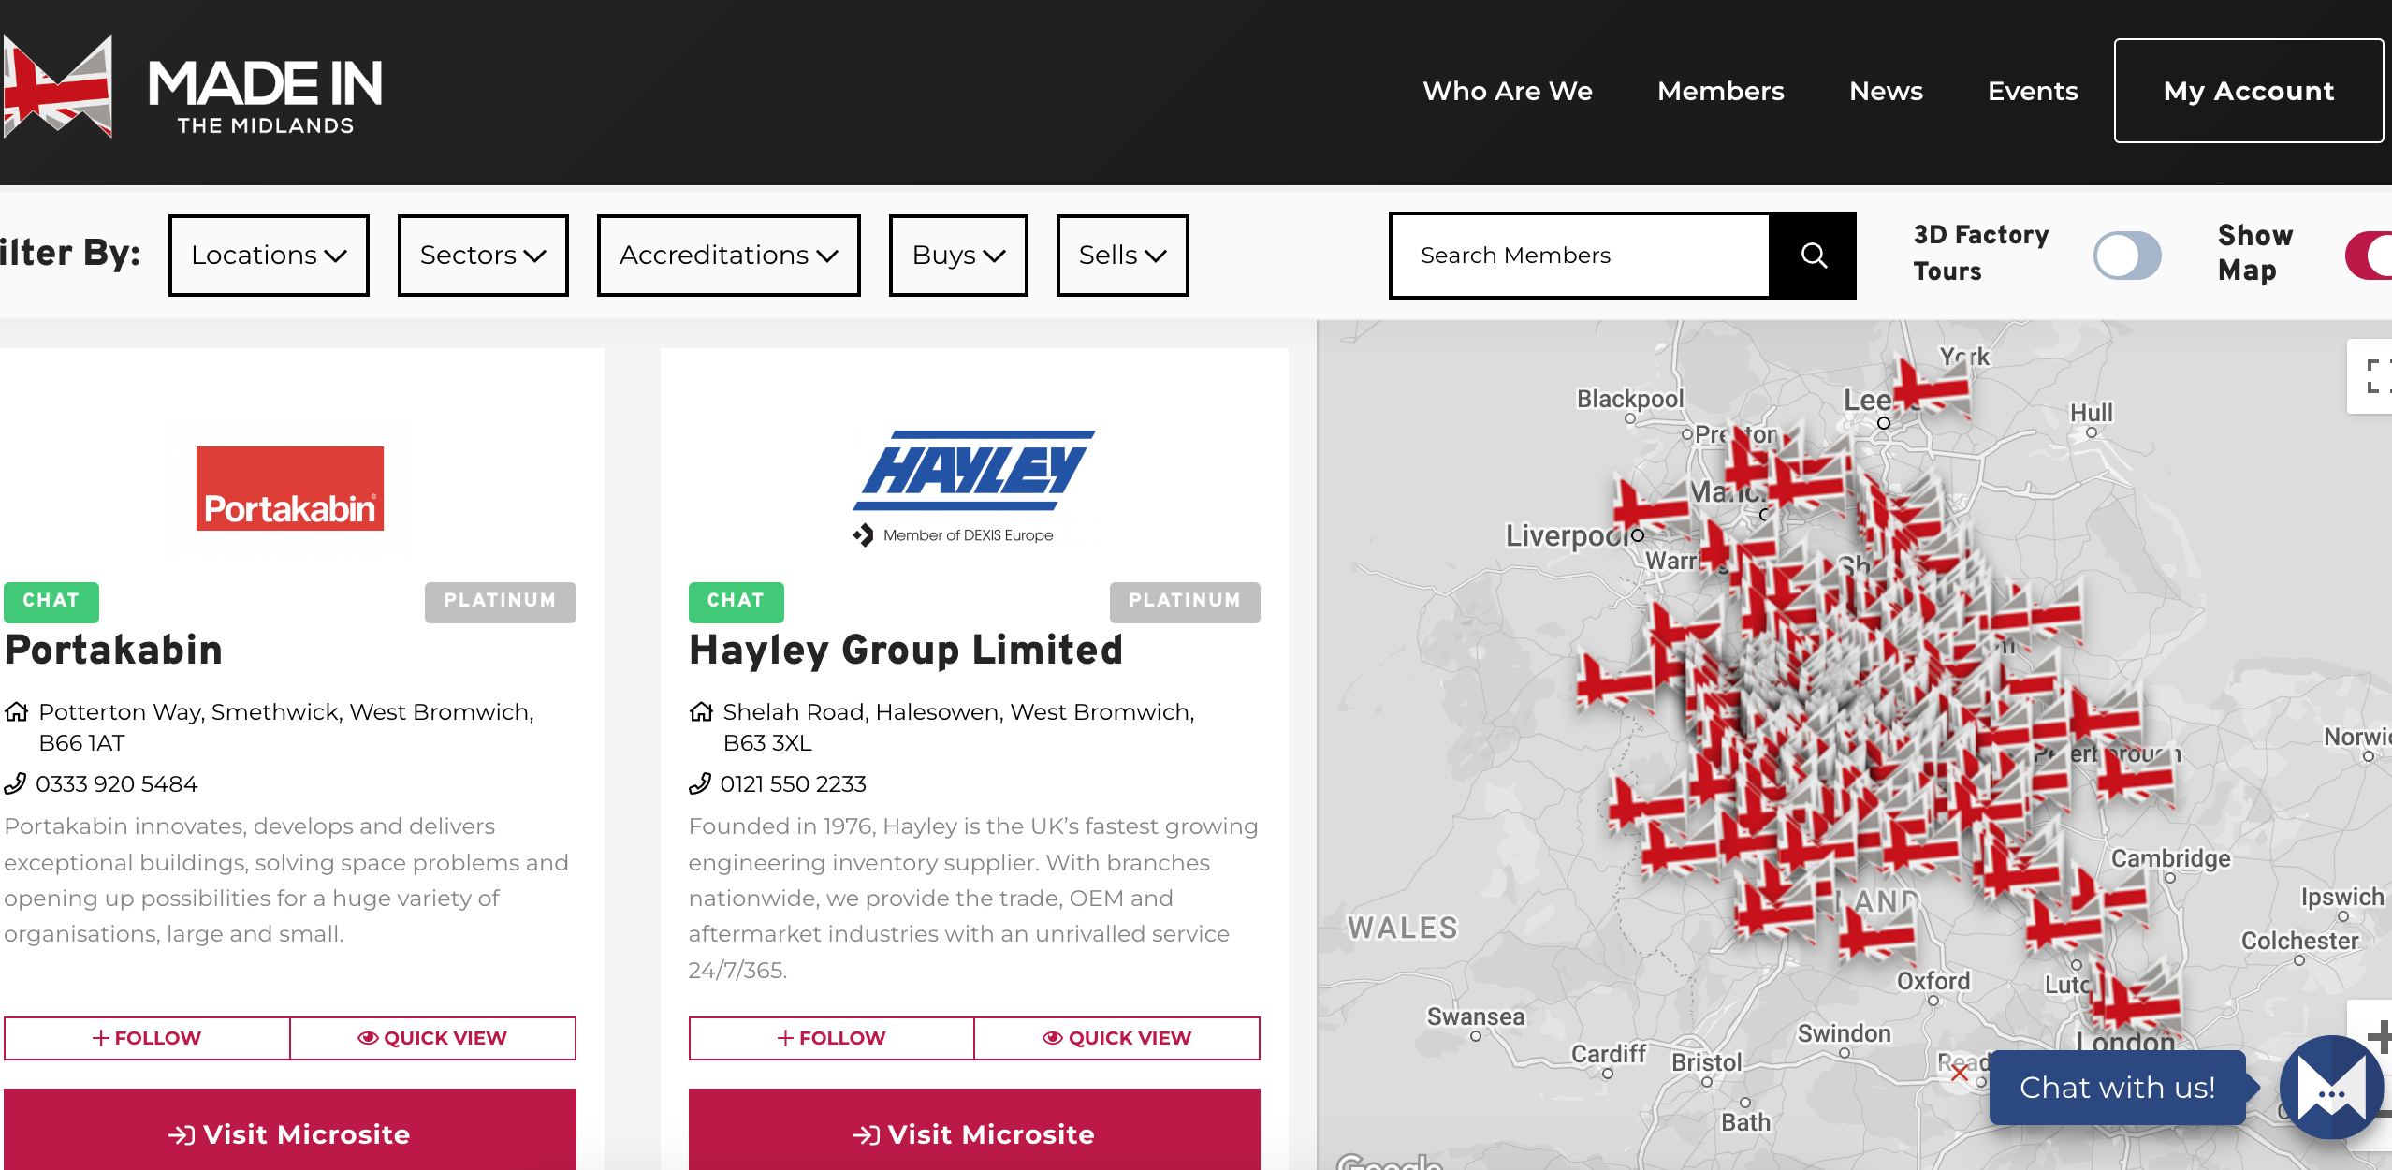Screen dimensions: 2392x1170
Task: Click the Hayley Group PLATINUM badge
Action: click(x=1185, y=602)
